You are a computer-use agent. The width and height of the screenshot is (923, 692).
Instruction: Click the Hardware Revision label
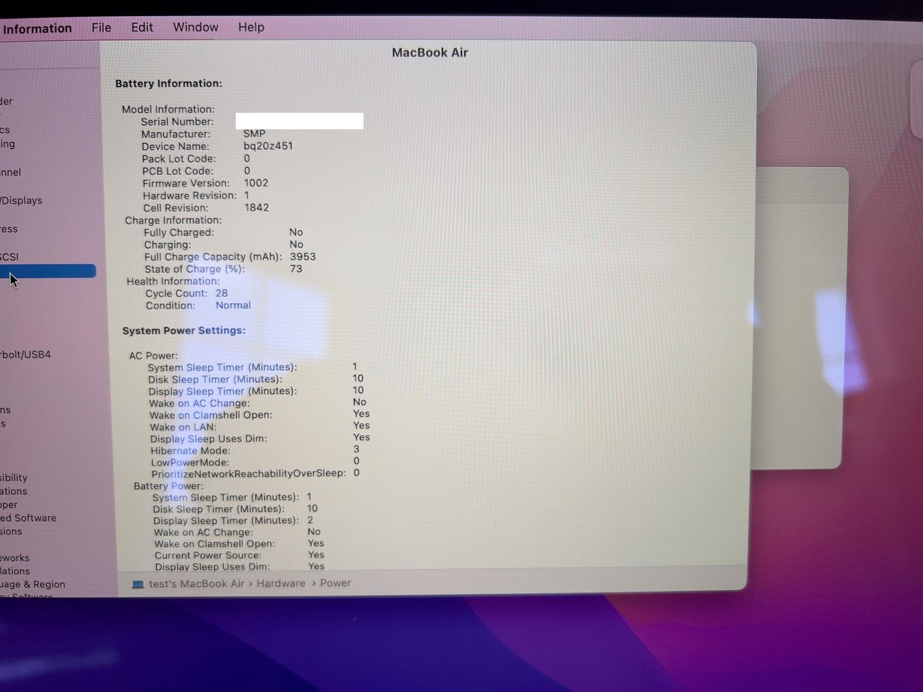pyautogui.click(x=190, y=195)
